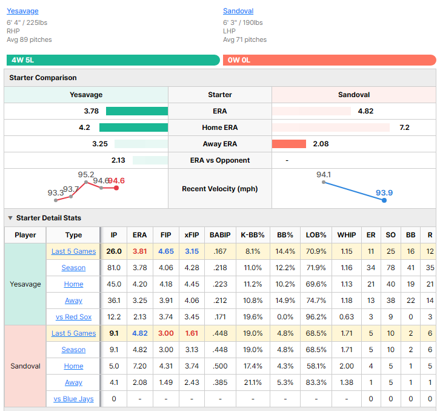This screenshot has height=411, width=440.
Task: Click Yesavage's green ERA bar 3.78
Action: (x=137, y=111)
